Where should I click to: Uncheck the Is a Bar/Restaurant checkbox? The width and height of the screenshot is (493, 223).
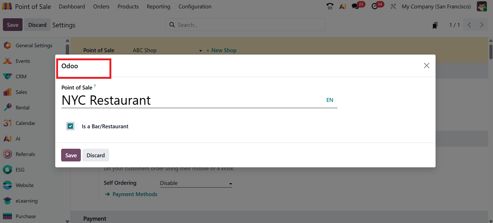pyautogui.click(x=70, y=126)
